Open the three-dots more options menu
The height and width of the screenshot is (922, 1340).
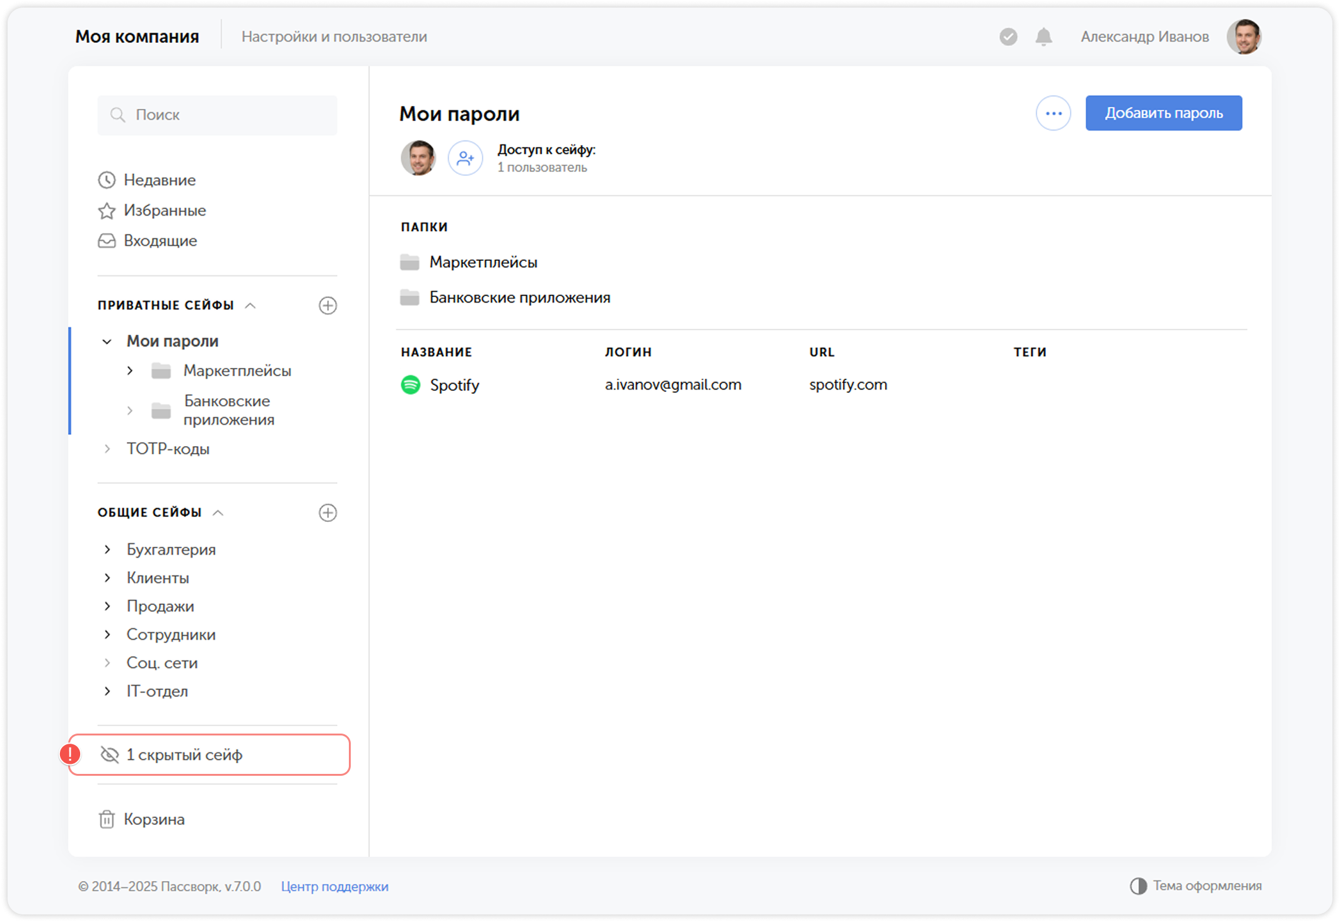[1053, 113]
